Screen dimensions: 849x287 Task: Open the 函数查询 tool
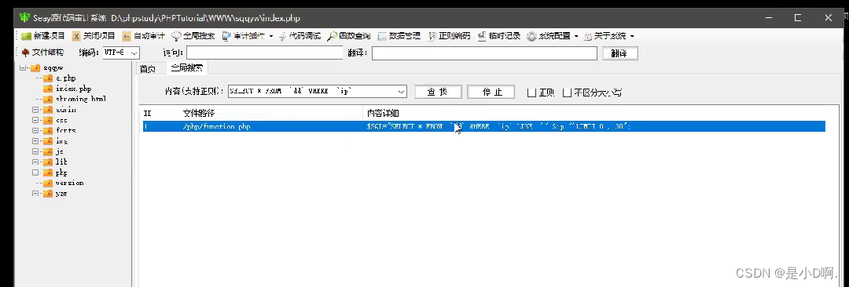tap(349, 36)
